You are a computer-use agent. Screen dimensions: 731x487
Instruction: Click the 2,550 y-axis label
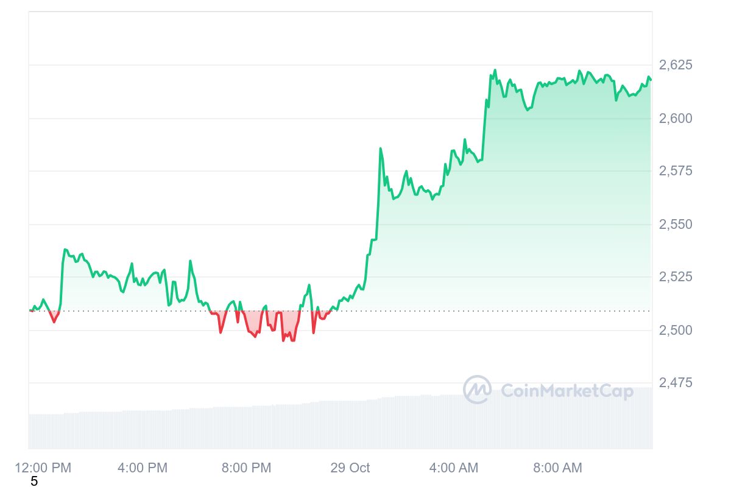676,224
